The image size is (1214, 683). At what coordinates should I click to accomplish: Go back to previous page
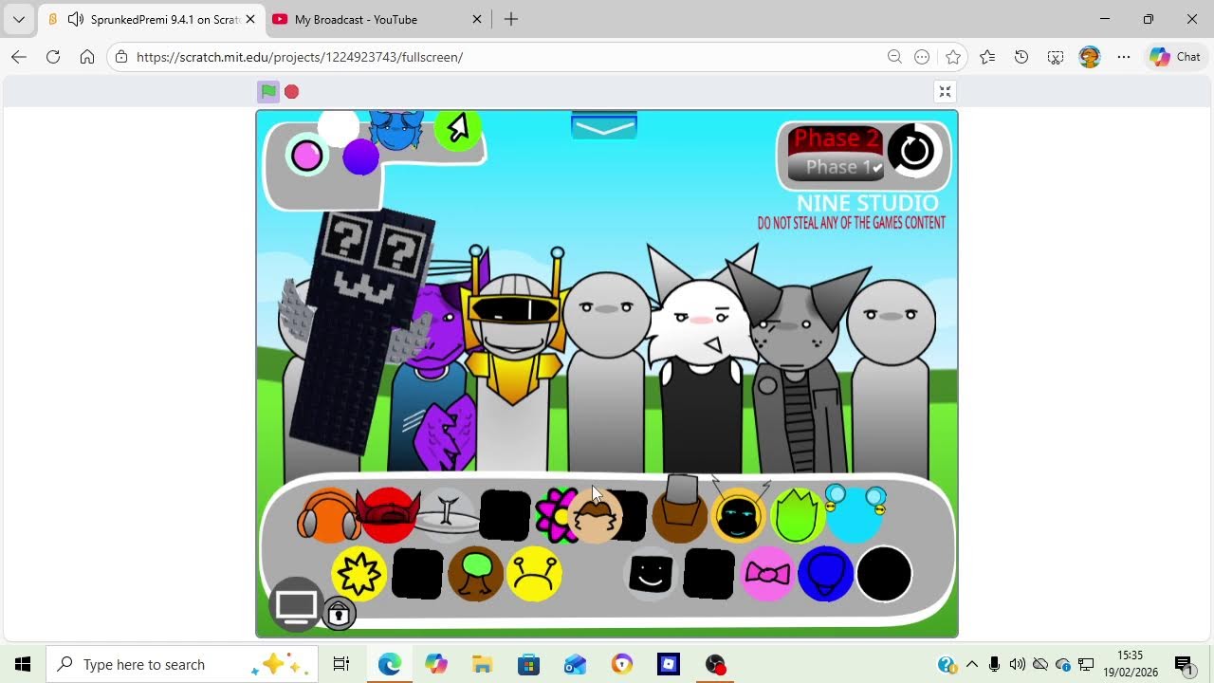19,57
